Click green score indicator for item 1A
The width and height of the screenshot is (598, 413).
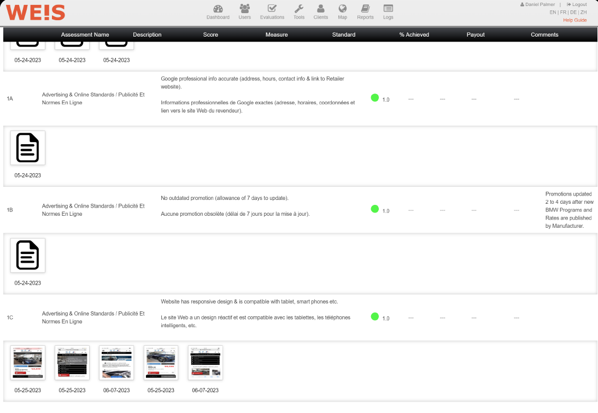pos(374,98)
